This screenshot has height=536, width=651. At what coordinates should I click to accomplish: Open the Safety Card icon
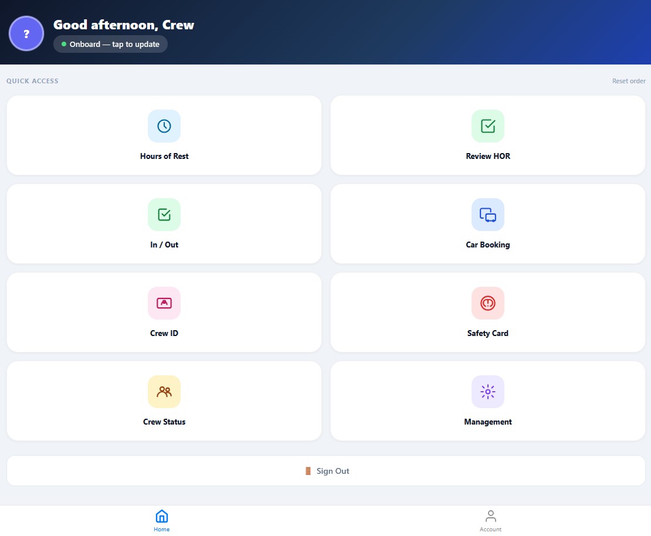pos(488,303)
